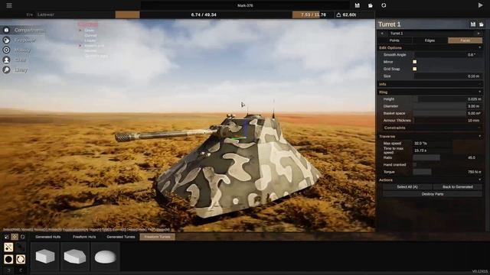Click the Compartments label text
The width and height of the screenshot is (490, 275).
29,30
